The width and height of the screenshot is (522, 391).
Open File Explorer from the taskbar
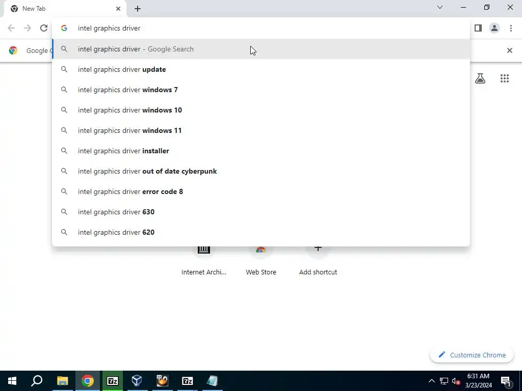[62, 381]
